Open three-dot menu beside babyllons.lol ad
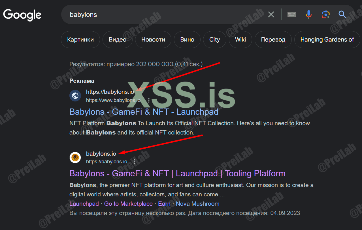 tap(149, 100)
